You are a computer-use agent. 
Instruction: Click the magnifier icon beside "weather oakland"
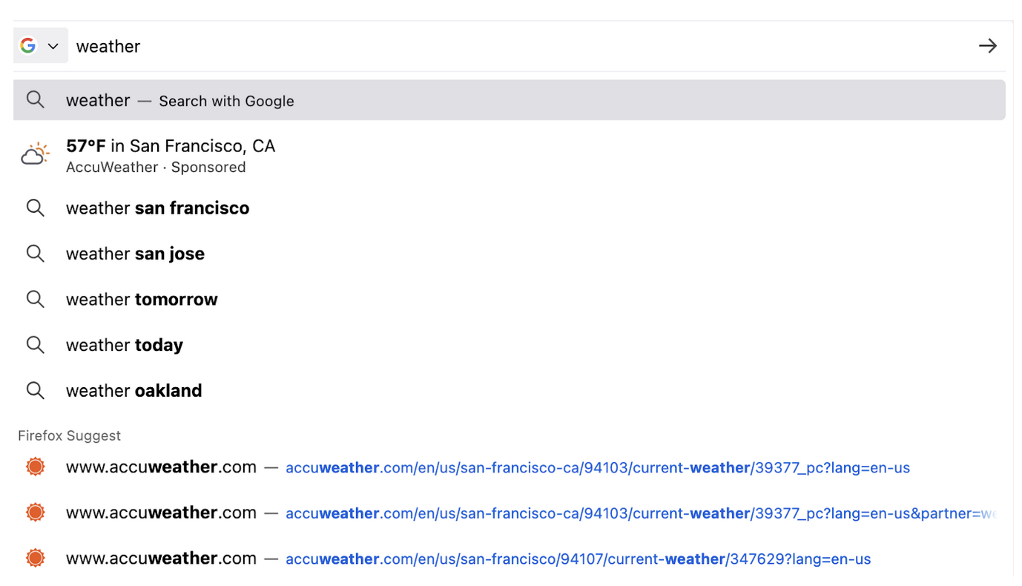click(x=35, y=390)
